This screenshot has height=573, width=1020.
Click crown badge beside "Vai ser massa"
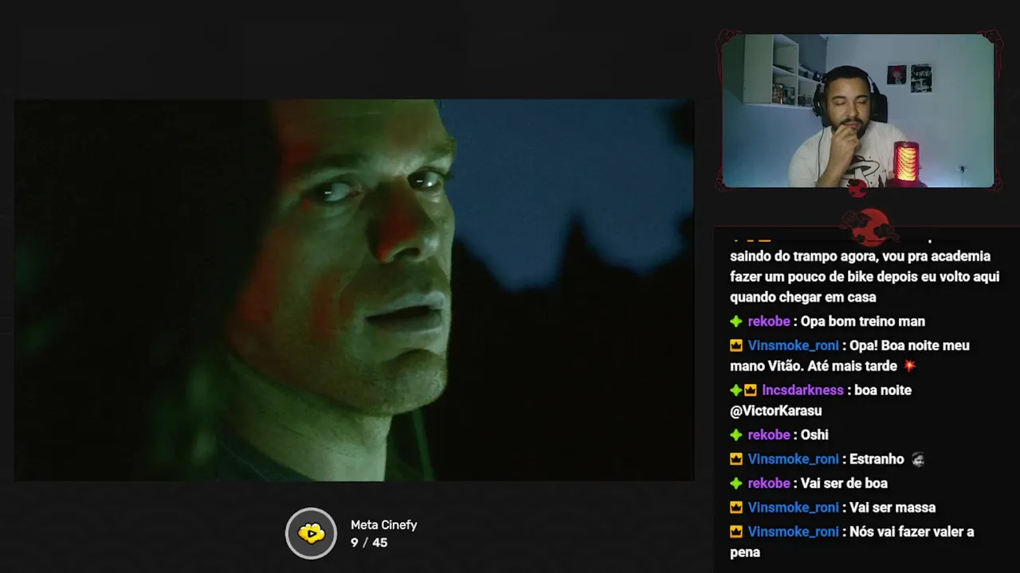coord(736,508)
